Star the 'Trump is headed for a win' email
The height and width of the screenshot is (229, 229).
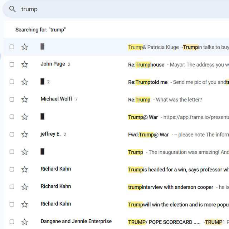coord(25,169)
